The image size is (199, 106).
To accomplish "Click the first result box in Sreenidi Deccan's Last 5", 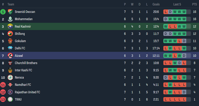I will click(x=166, y=12).
